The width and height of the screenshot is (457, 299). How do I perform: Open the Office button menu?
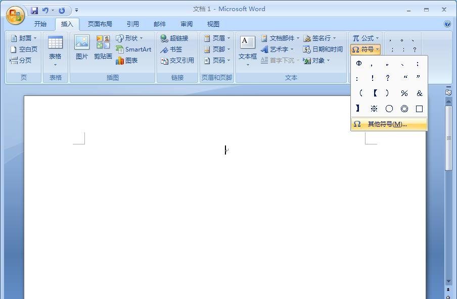(15, 15)
